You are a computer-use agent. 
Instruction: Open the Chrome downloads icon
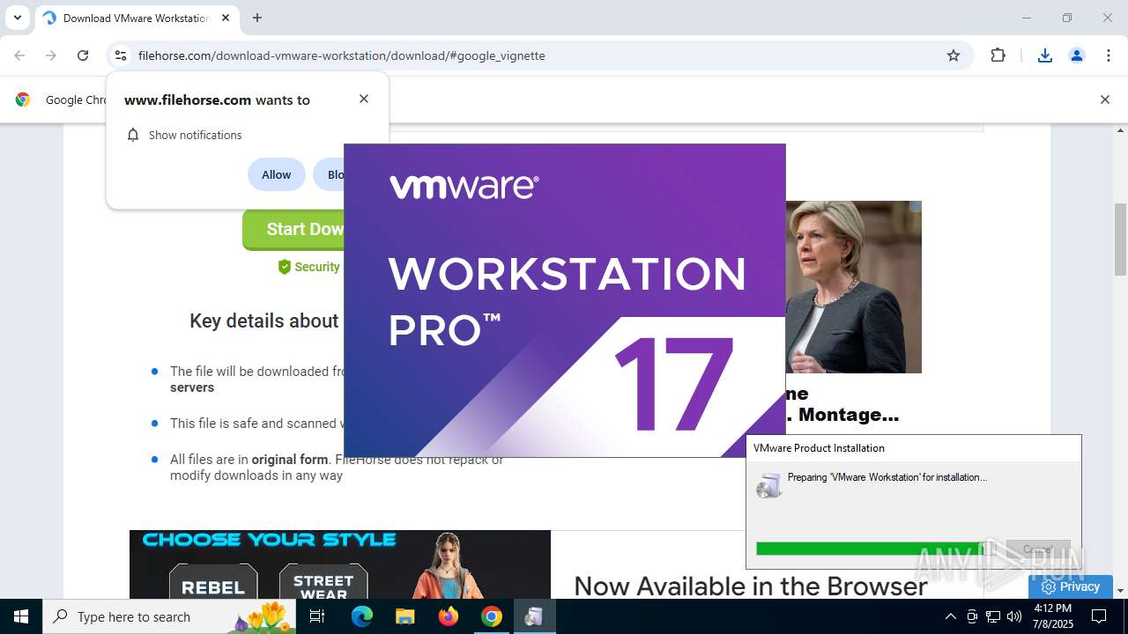(1045, 55)
